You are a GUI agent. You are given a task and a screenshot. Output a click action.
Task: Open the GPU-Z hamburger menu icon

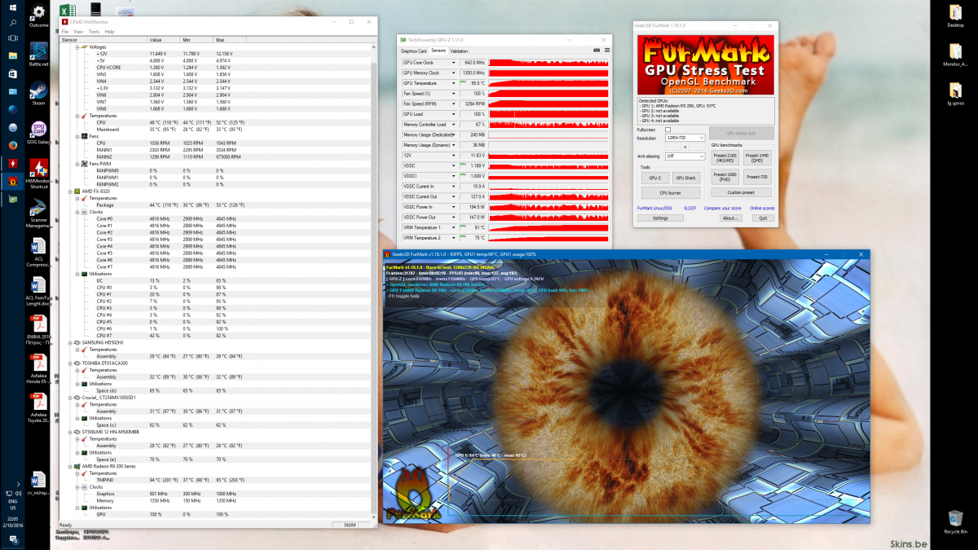tap(606, 51)
